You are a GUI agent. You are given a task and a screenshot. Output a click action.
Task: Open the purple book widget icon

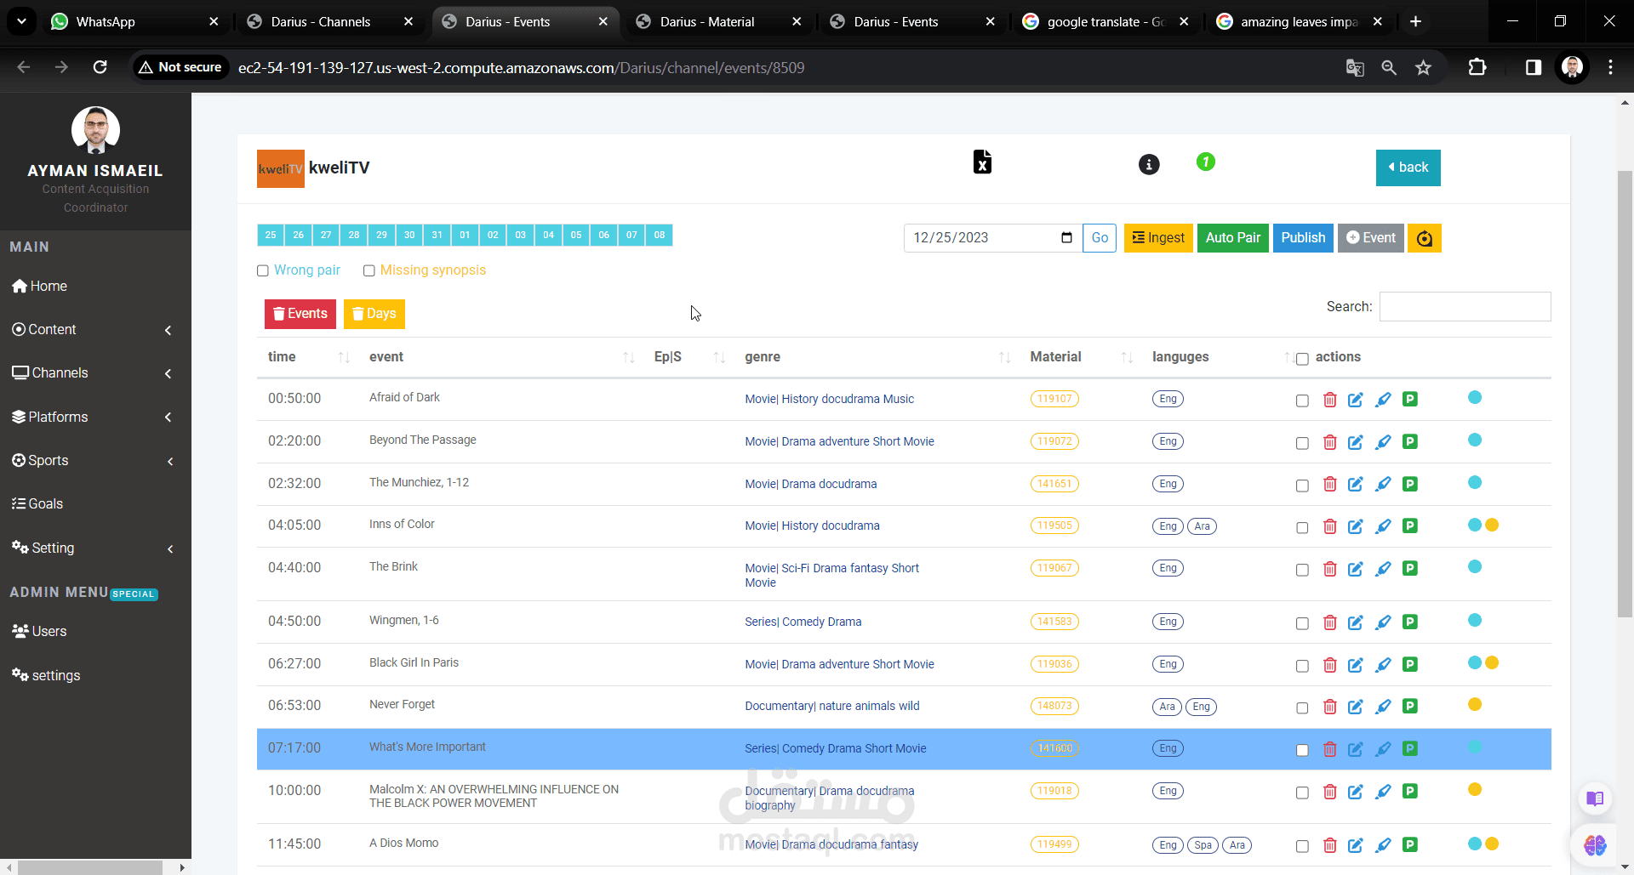pos(1595,798)
